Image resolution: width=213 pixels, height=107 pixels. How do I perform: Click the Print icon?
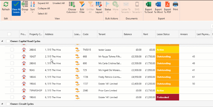[x=175, y=4]
